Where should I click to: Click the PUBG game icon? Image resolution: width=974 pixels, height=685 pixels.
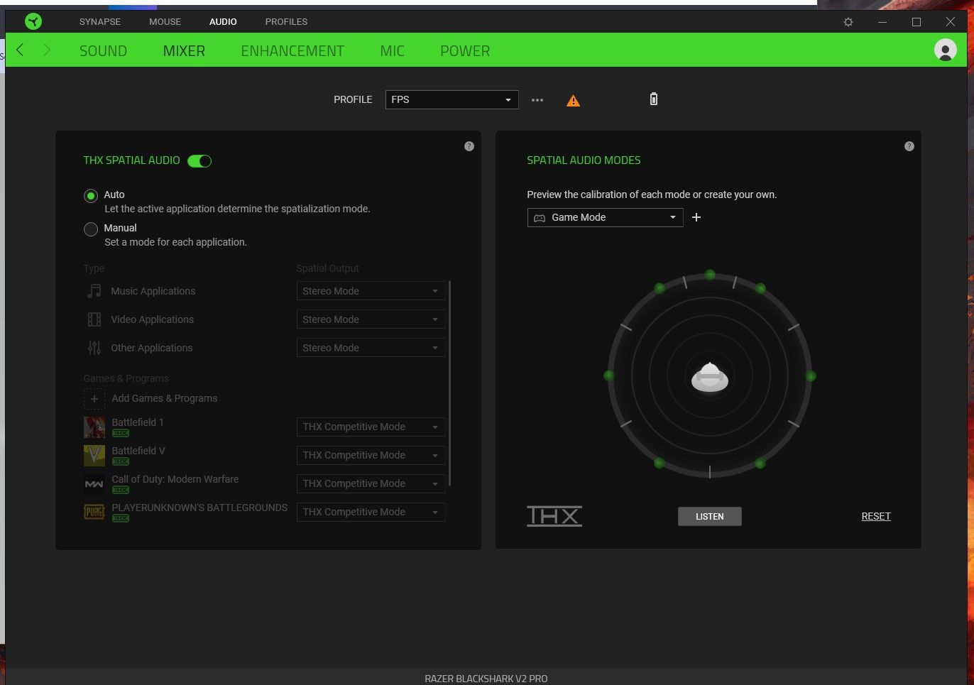coord(94,512)
